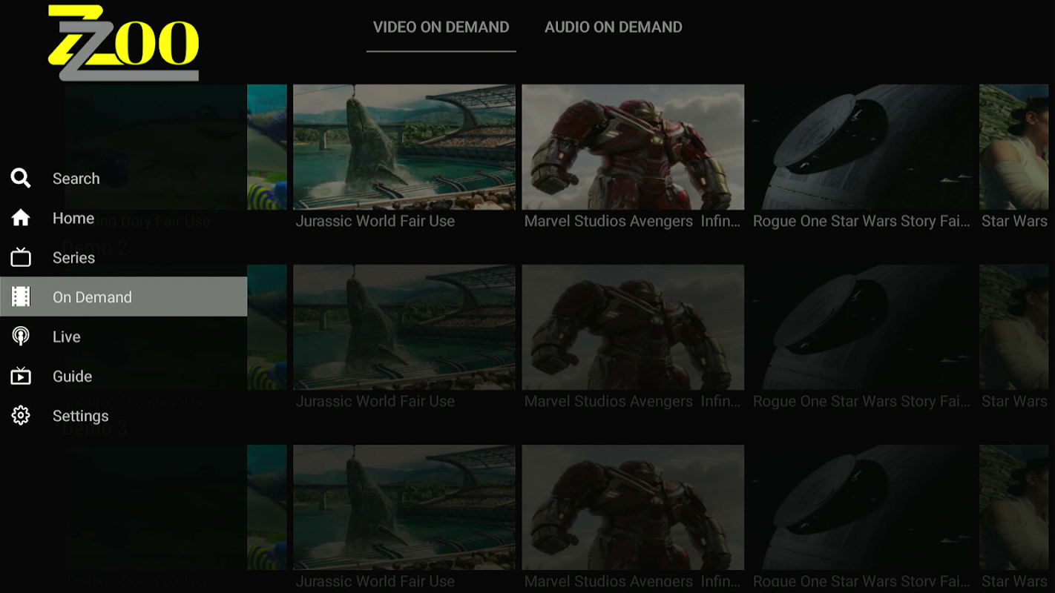Click the Search magnifying glass icon

21,178
